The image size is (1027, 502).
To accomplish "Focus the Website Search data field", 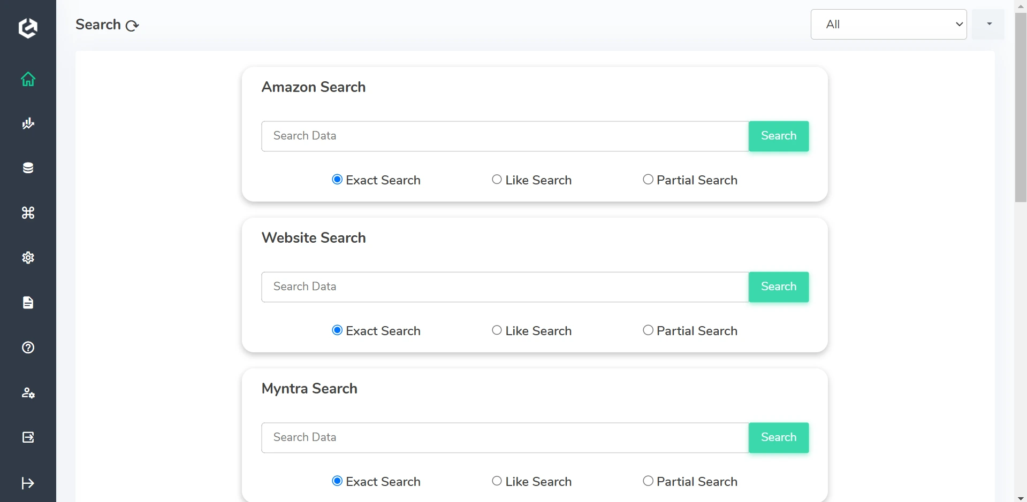I will click(x=505, y=287).
